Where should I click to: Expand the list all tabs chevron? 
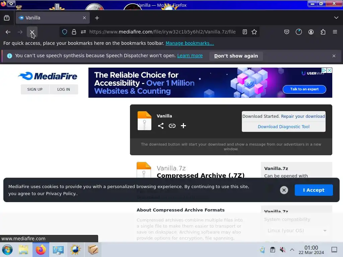[336, 18]
